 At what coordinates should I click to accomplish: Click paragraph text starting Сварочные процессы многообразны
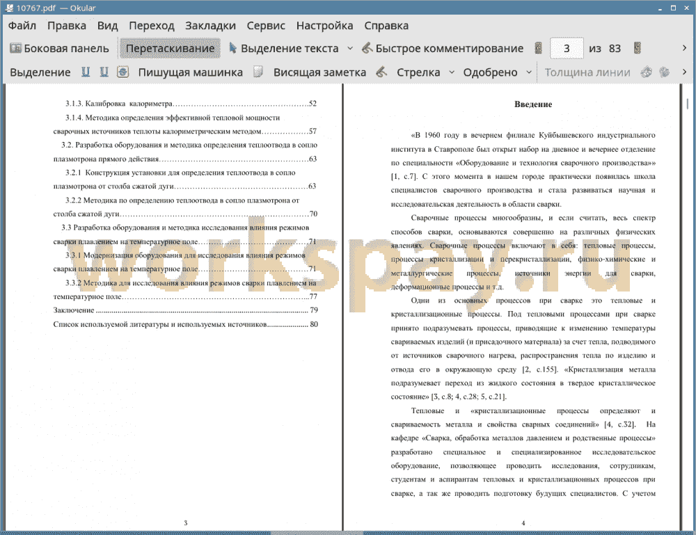[x=523, y=253]
